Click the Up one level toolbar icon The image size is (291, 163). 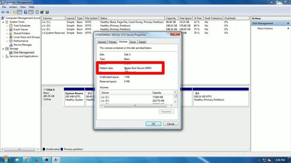[x=14, y=12]
